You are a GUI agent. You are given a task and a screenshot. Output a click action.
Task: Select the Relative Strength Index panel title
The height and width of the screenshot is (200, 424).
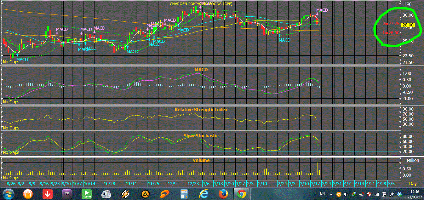point(201,110)
